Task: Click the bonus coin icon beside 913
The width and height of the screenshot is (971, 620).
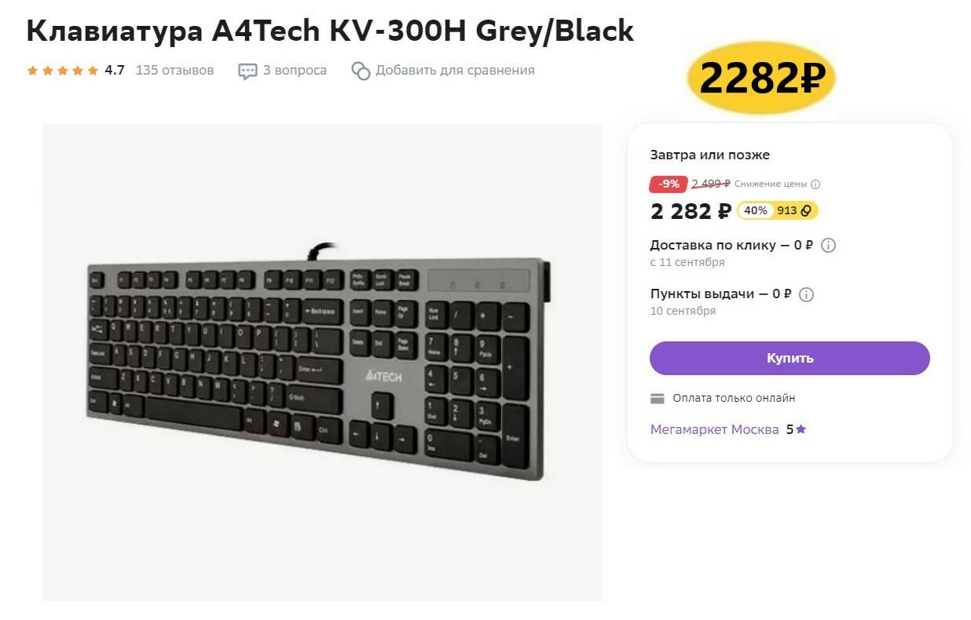Action: click(x=806, y=210)
